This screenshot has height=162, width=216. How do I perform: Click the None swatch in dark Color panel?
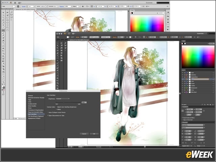point(182,44)
